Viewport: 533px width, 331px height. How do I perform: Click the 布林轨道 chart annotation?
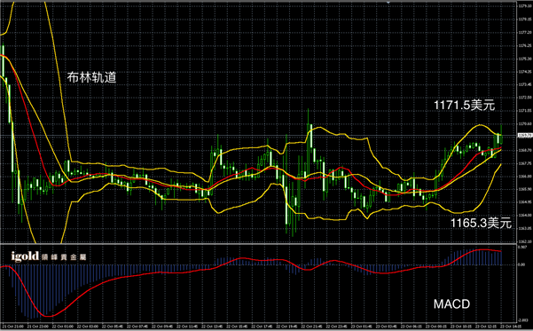tap(91, 77)
